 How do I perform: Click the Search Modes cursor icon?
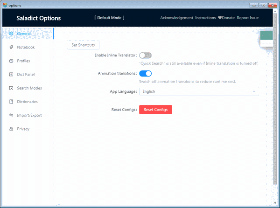tap(11, 88)
